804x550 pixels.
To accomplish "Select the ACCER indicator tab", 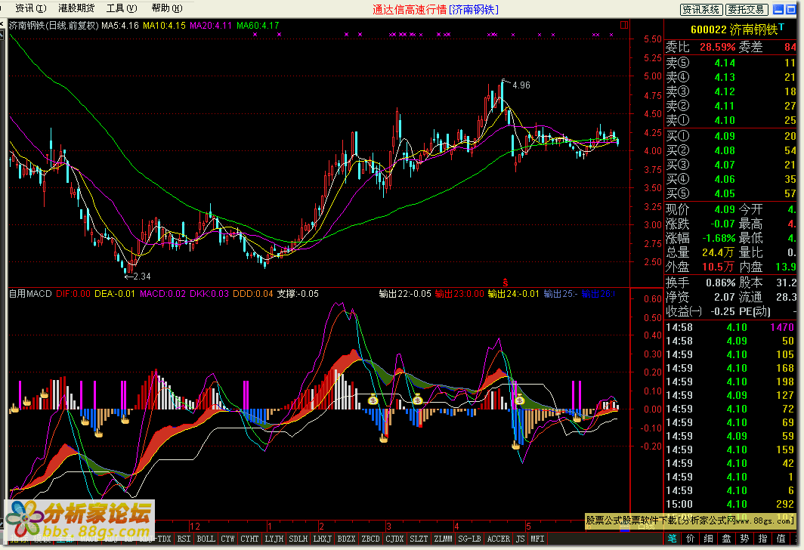I will click(499, 539).
